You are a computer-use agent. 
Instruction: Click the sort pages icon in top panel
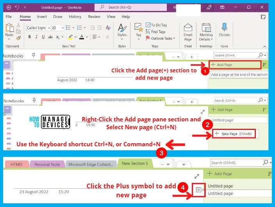click(264, 65)
